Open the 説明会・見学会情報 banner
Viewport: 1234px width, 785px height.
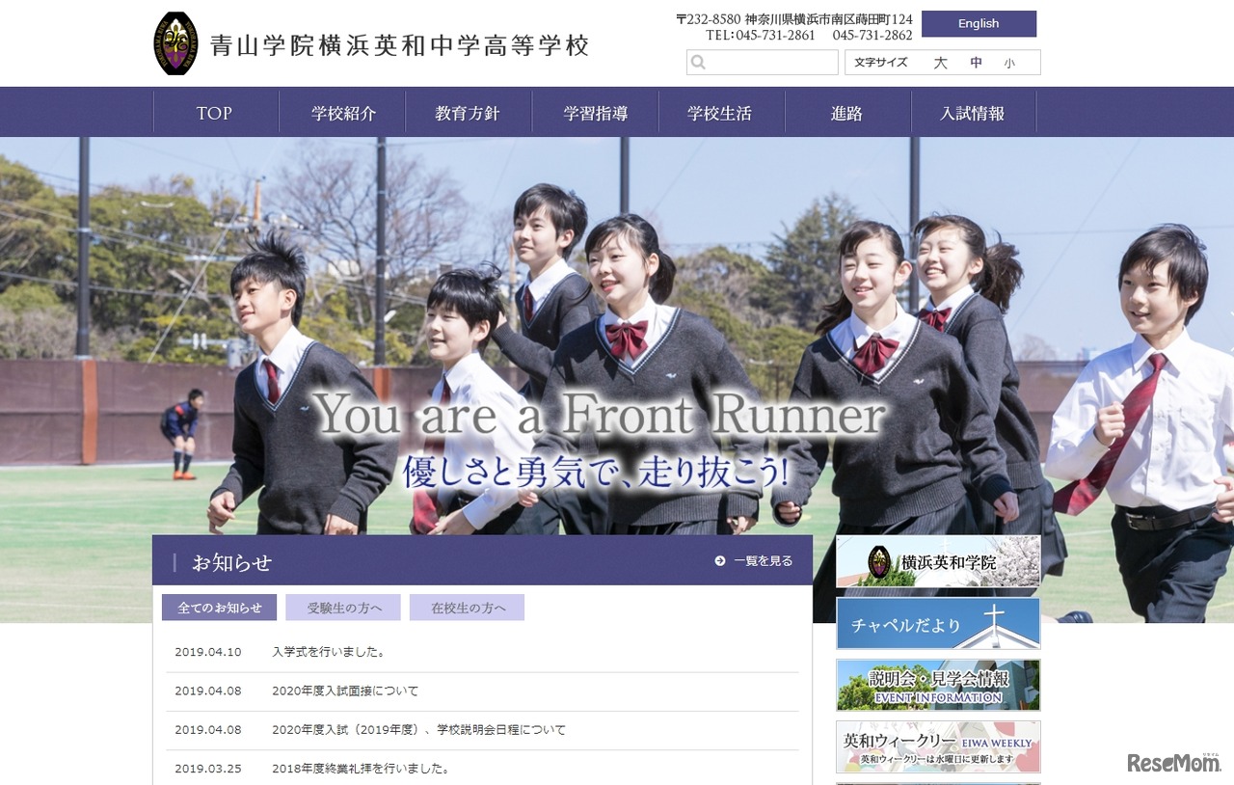tap(937, 686)
